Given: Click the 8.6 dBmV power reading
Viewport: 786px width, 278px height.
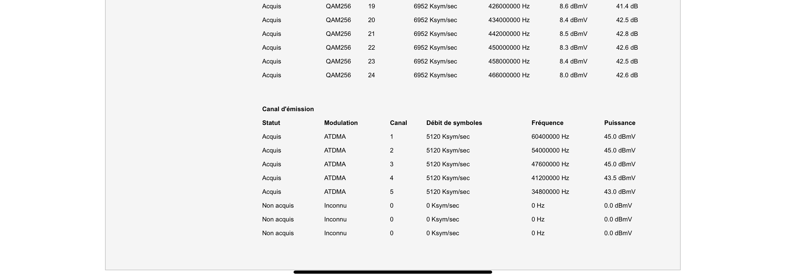Looking at the screenshot, I should click(573, 6).
